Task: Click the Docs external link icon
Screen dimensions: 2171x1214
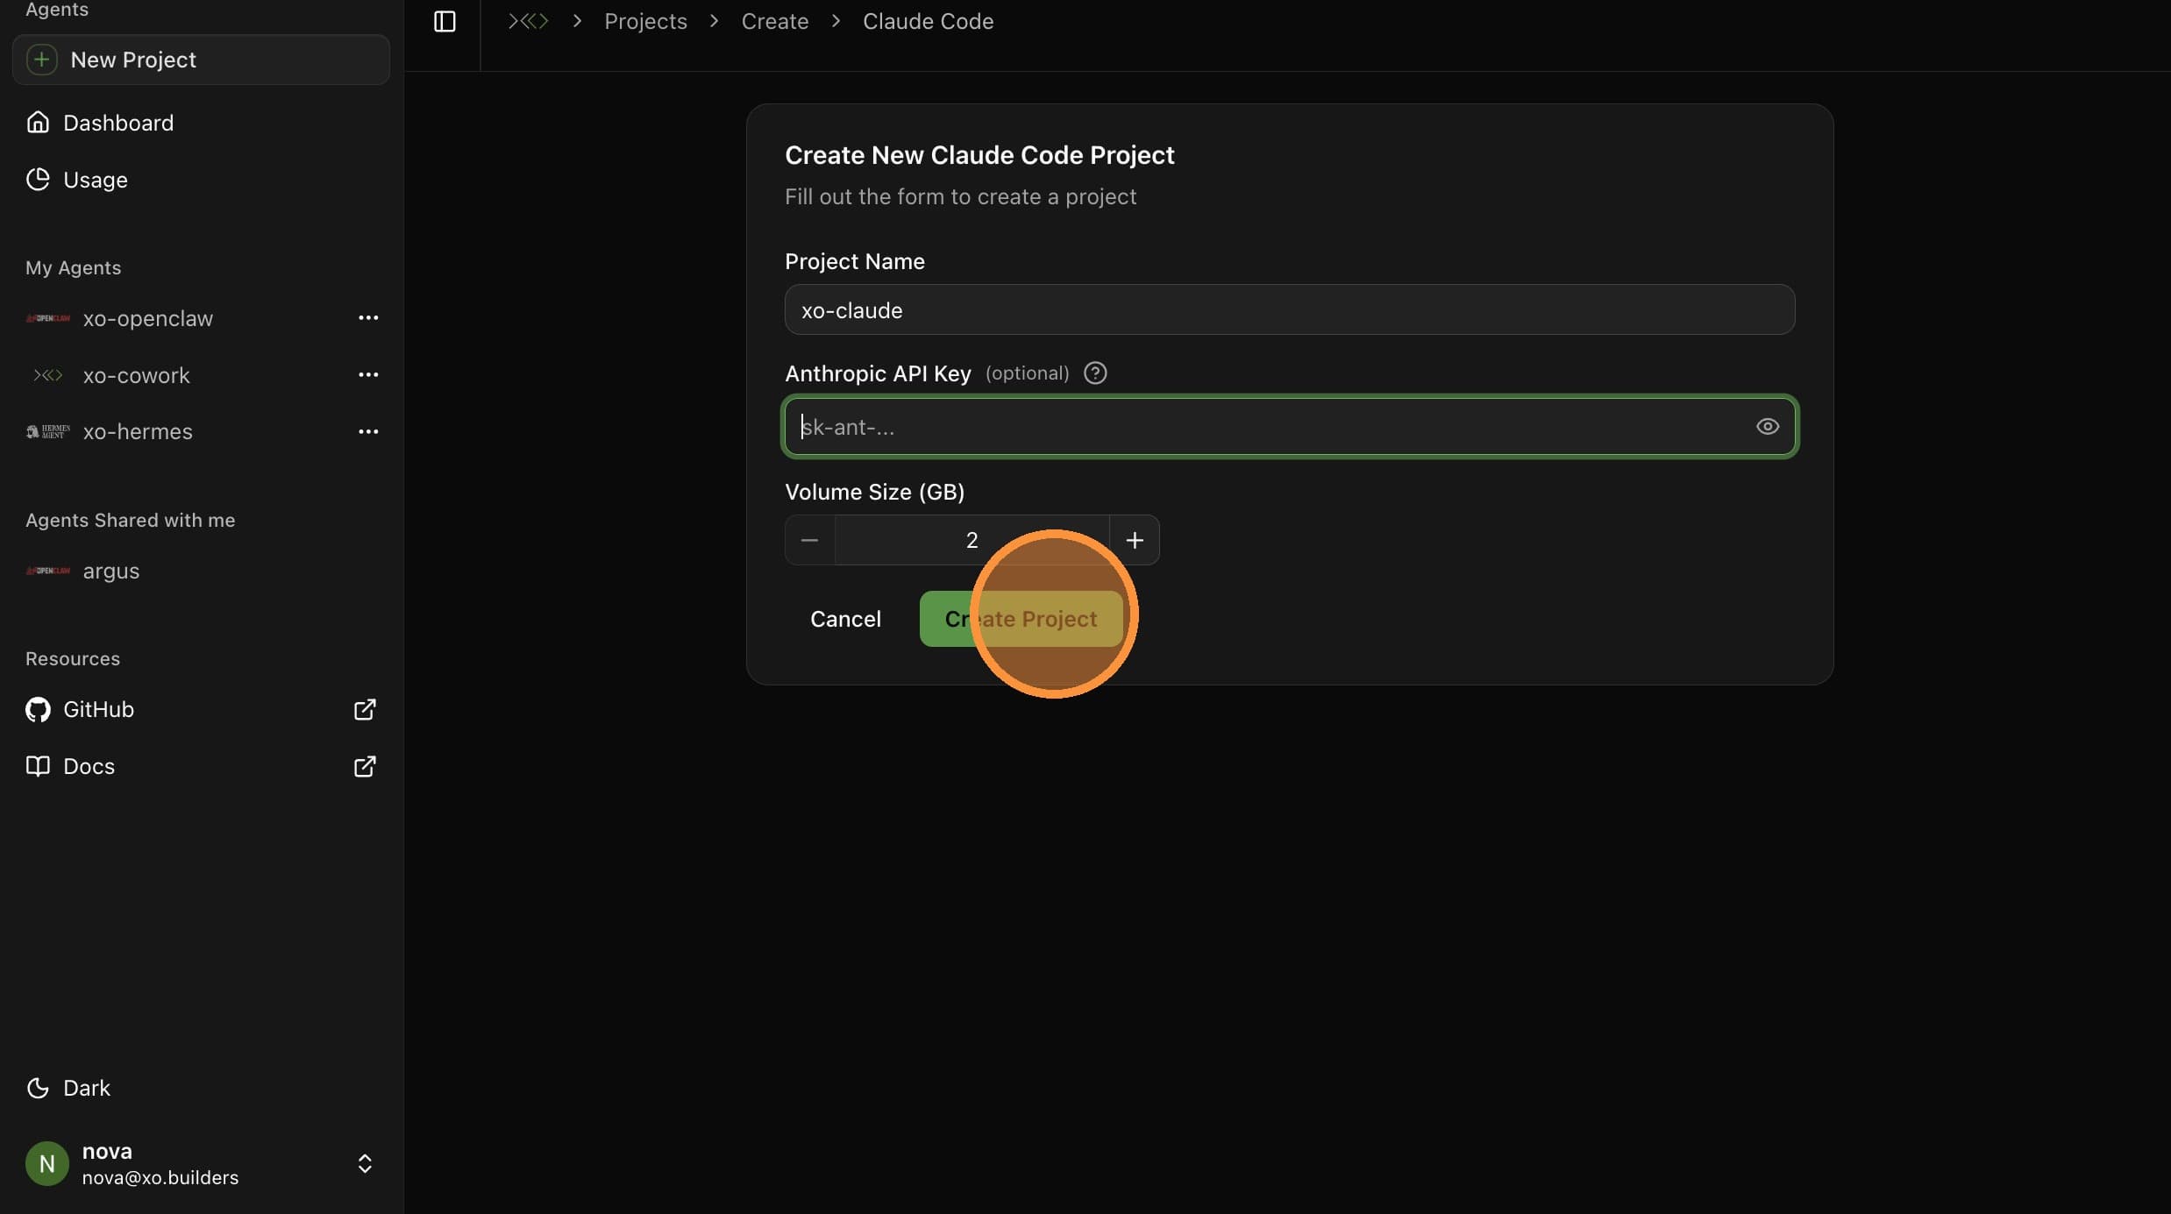Action: coord(365,766)
